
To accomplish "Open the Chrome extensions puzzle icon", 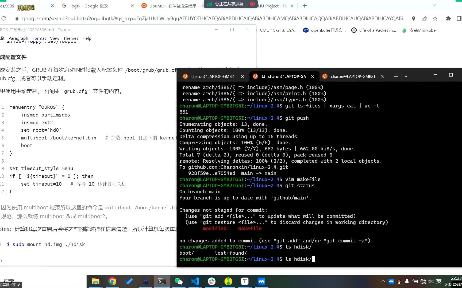I will point(449,18).
